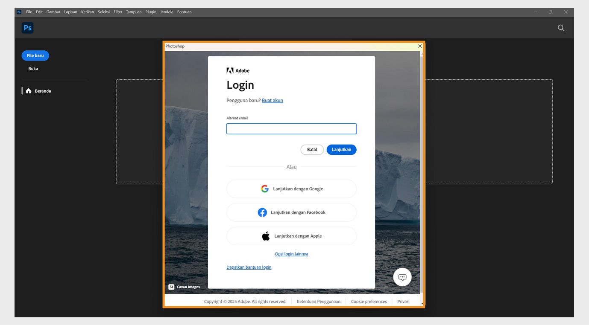Open the search magnifier icon
This screenshot has height=325, width=589.
click(561, 27)
